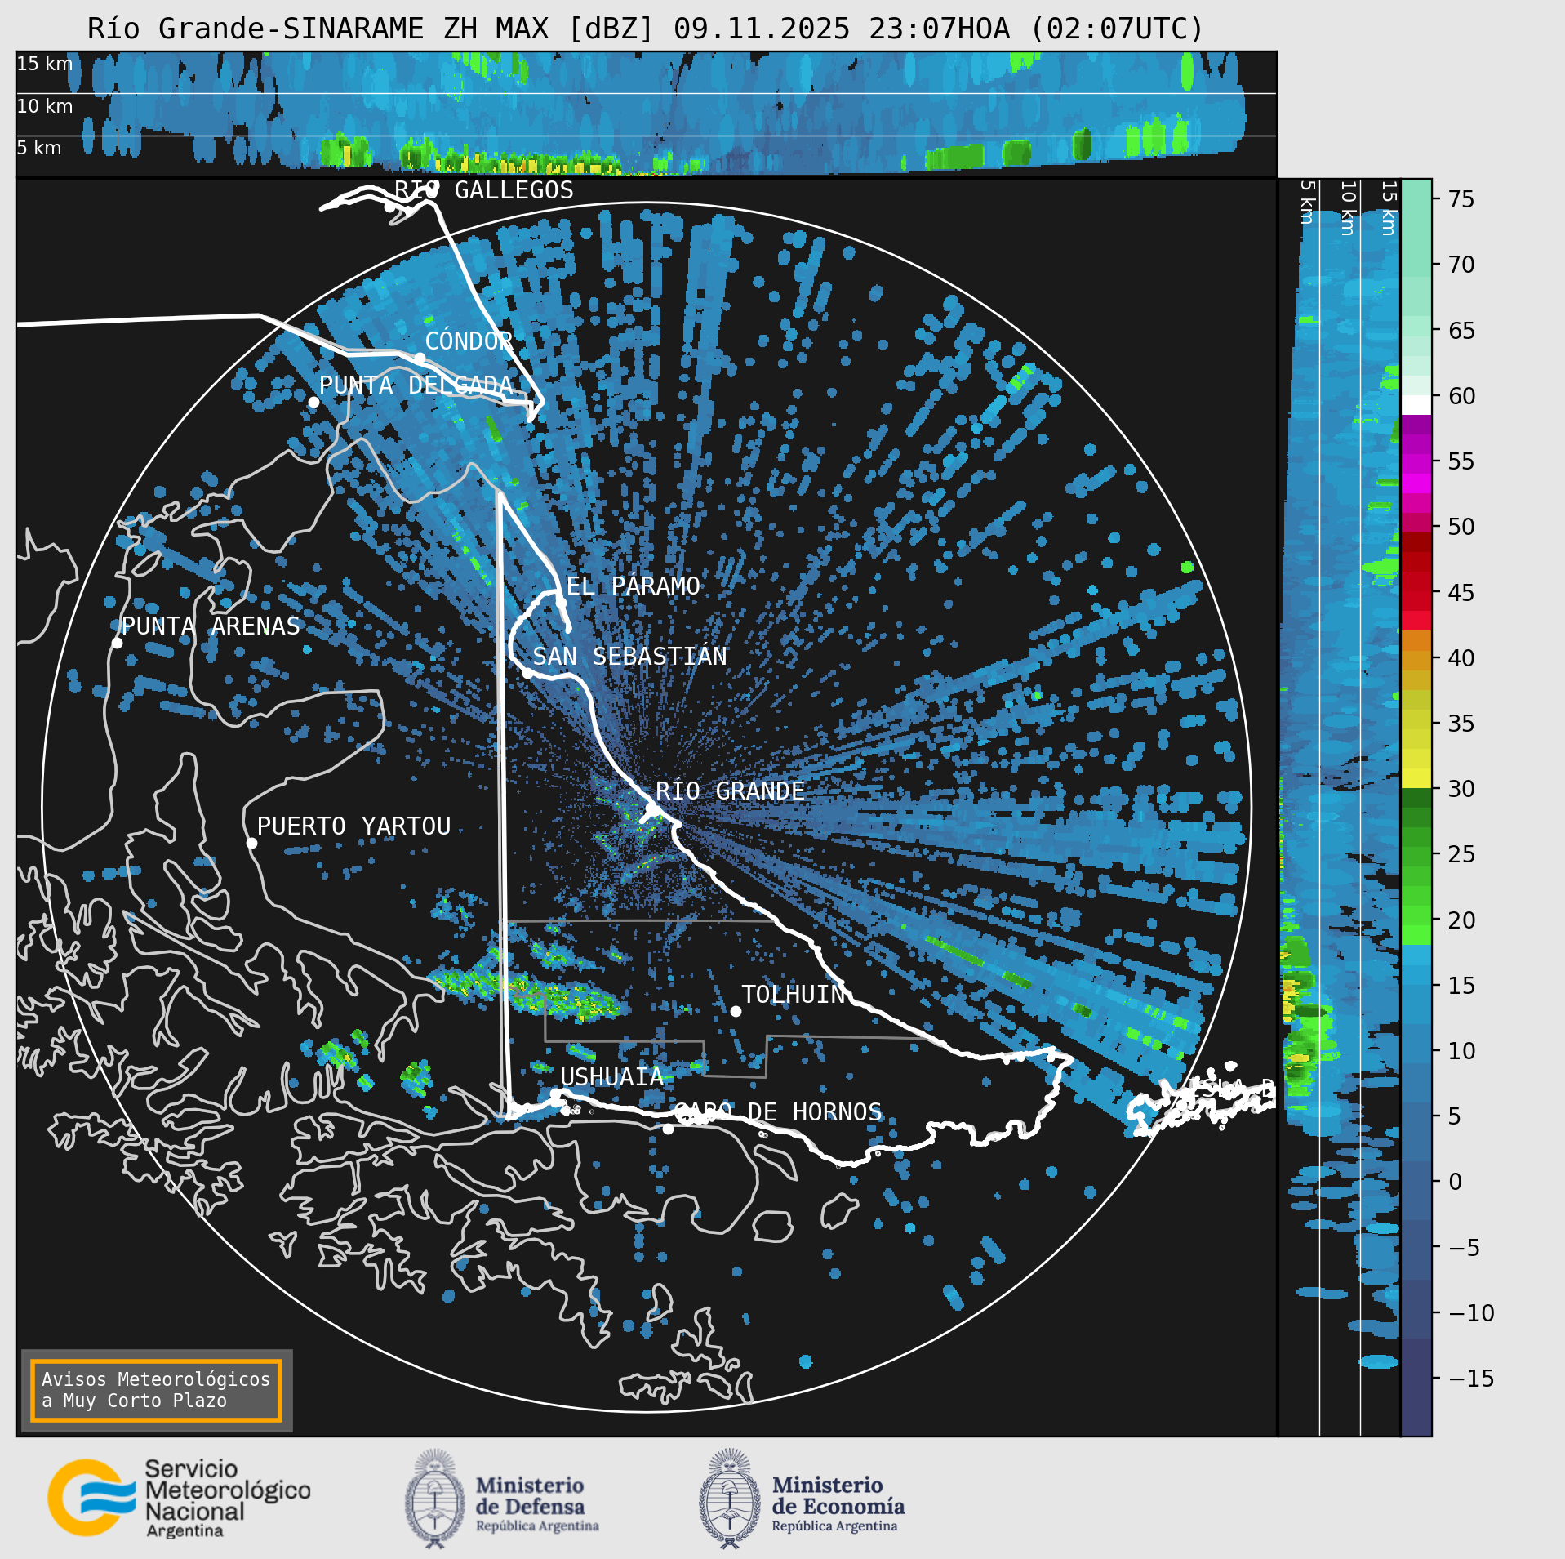The width and height of the screenshot is (1565, 1559).
Task: Click the Cóndor location dot
Action: point(420,358)
